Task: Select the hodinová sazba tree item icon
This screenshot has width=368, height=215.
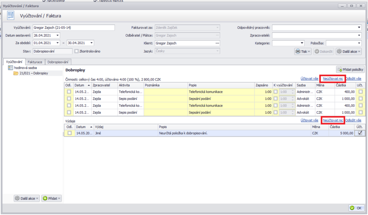Action: (10, 68)
